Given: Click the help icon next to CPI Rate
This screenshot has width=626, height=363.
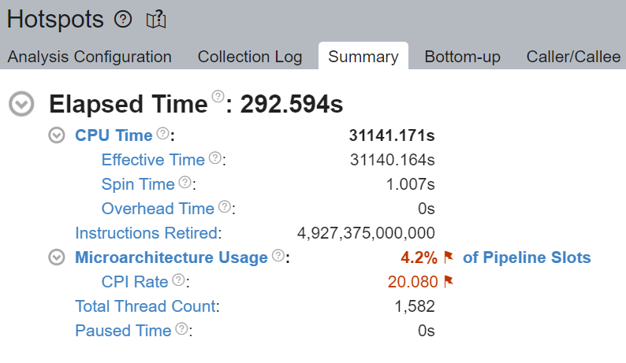Looking at the screenshot, I should point(179,280).
